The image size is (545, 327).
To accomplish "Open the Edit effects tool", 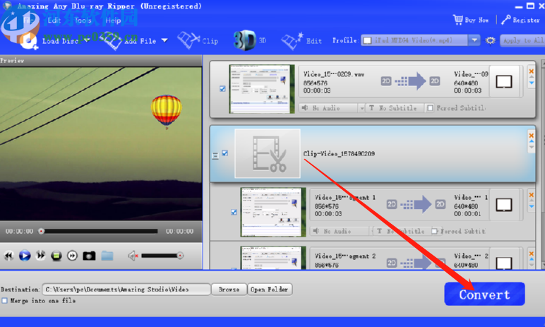I will pos(301,41).
